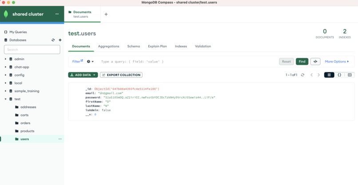Expand the admin database
Image resolution: width=358 pixels, height=185 pixels.
coord(6,59)
